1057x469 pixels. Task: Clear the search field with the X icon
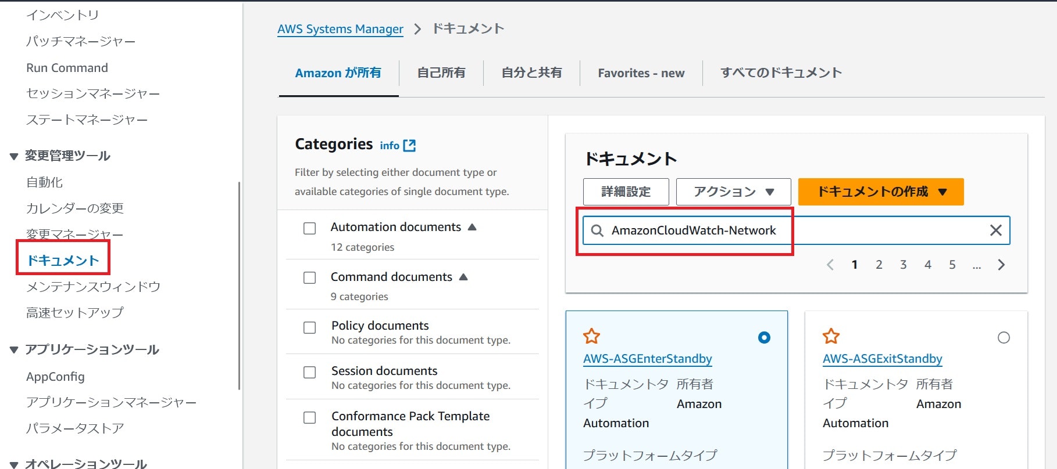pos(995,230)
